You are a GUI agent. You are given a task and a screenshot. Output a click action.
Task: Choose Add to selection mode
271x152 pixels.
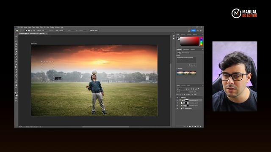pos(29,30)
